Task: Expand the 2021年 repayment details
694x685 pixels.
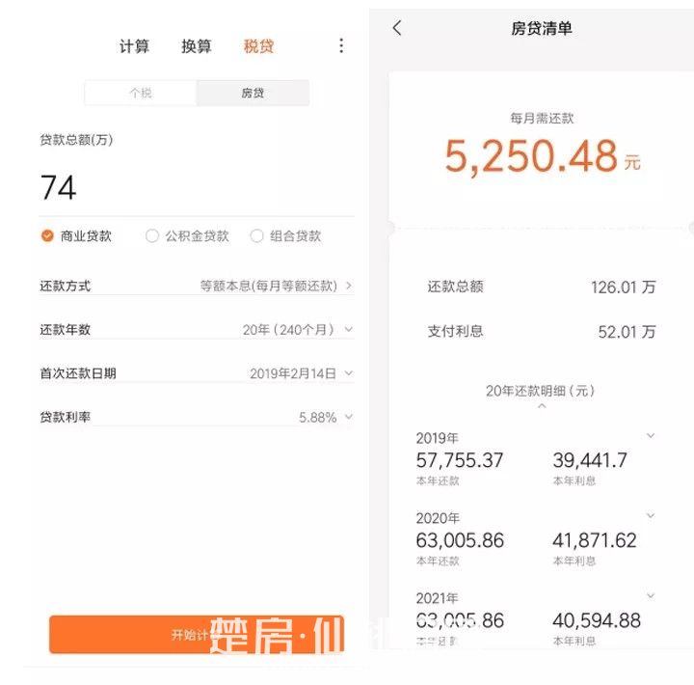Action: point(651,596)
